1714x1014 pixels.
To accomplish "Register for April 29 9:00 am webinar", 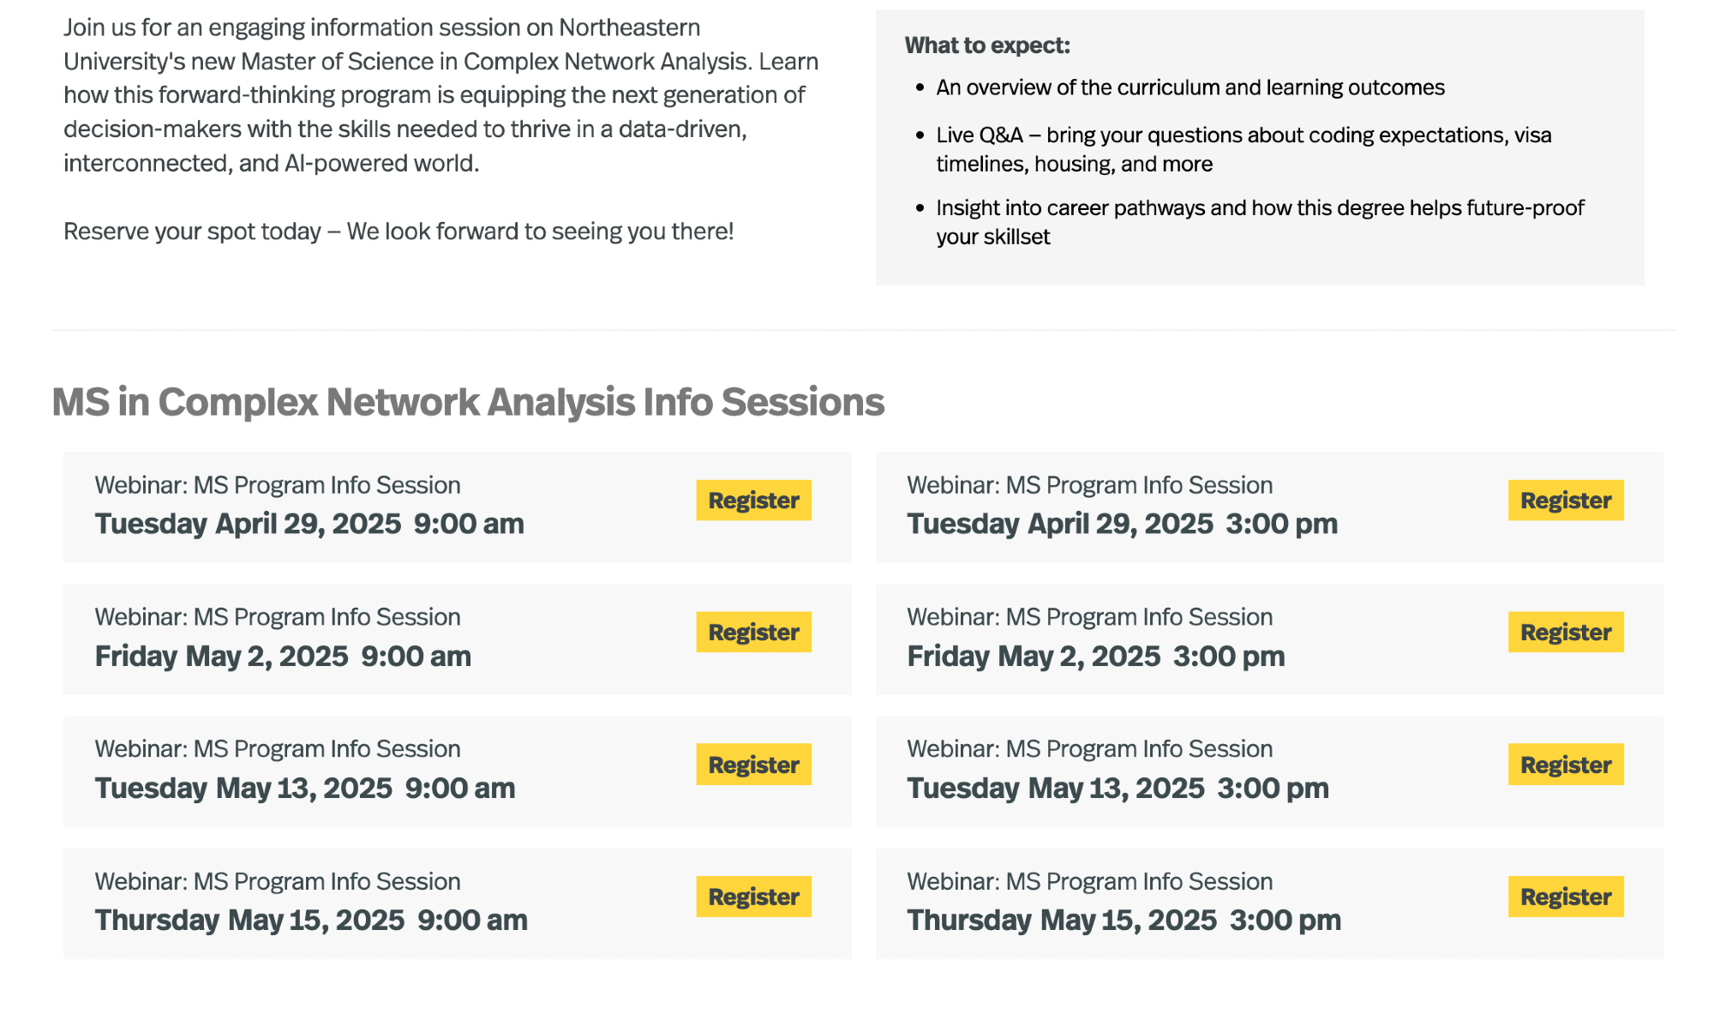I will pos(753,500).
